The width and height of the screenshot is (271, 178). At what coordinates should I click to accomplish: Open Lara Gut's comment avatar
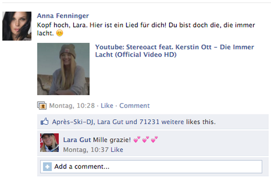point(49,143)
